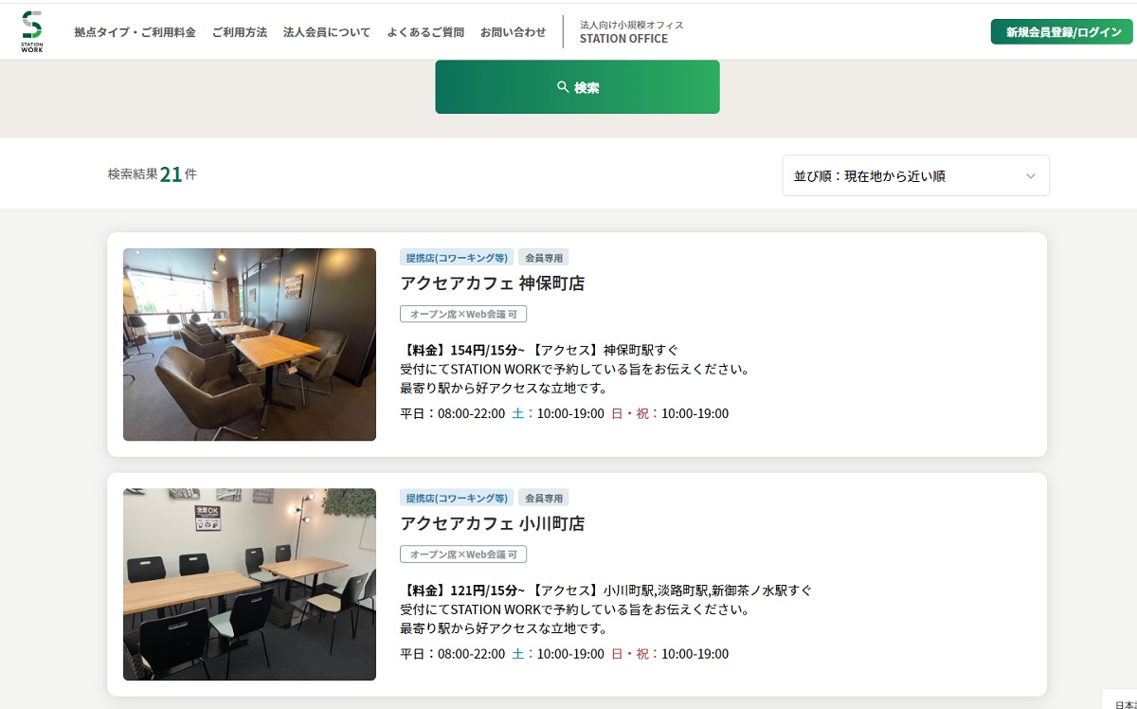Click the green 新規会員登録/ログイン button
Viewport: 1137px width, 709px height.
pyautogui.click(x=1061, y=30)
